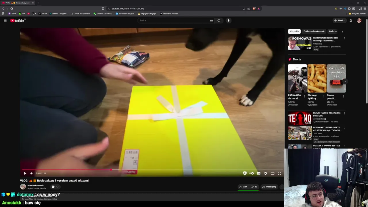The width and height of the screenshot is (368, 207).
Task: Open the ŻADNA GRA short thumbnail
Action: 297,78
